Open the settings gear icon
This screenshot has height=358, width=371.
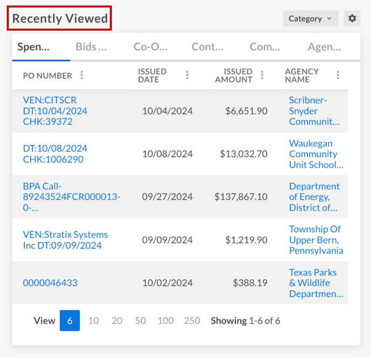pos(352,18)
